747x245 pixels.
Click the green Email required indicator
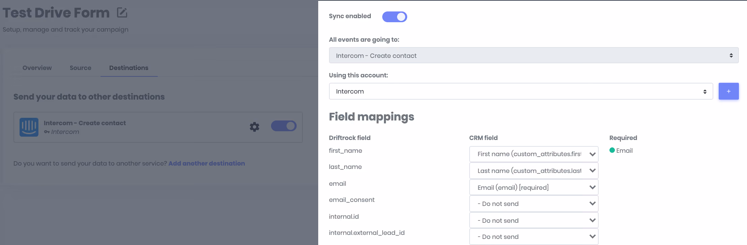(612, 150)
